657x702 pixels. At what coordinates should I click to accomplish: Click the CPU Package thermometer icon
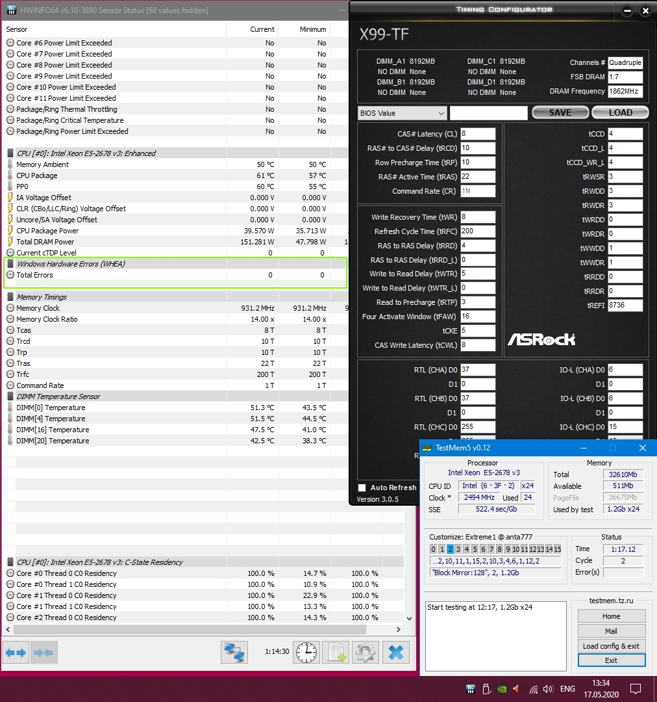click(x=10, y=175)
